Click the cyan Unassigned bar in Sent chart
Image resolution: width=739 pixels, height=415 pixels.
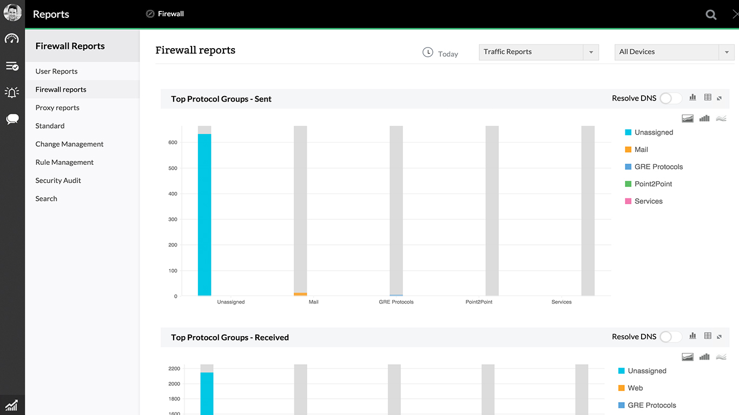click(204, 215)
